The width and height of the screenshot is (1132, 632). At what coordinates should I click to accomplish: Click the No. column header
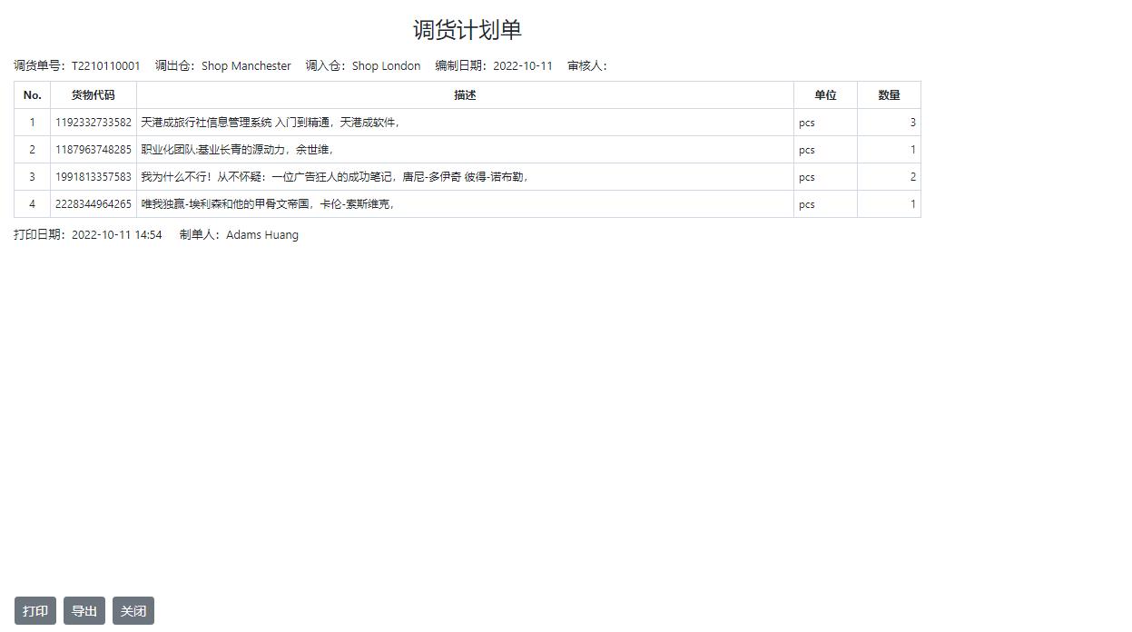(33, 95)
